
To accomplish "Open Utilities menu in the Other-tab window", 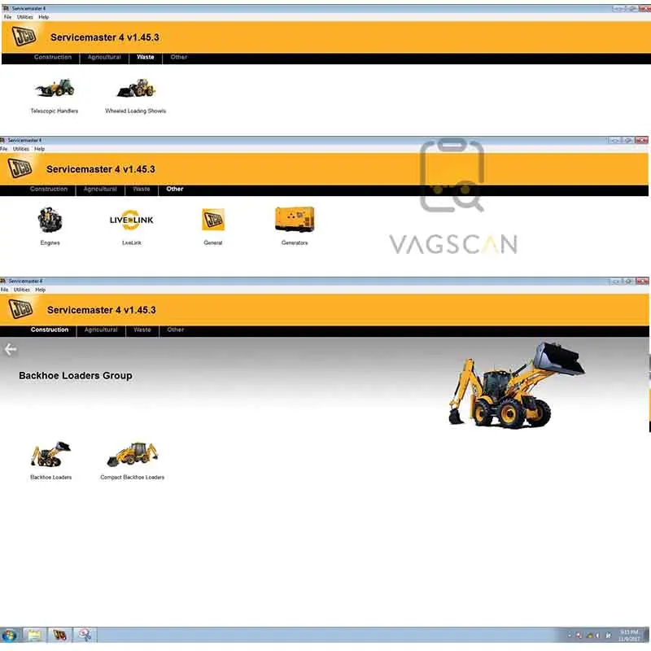I will pos(21,149).
